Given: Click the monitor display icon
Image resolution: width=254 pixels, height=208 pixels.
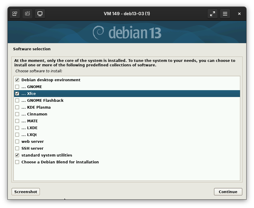Looking at the screenshot, I should coord(40,14).
